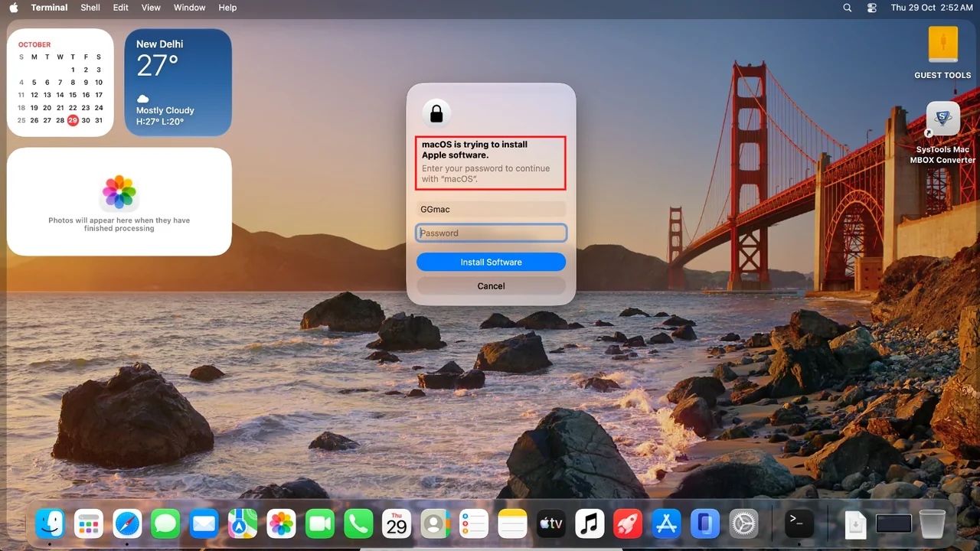Open Finder from the dock

point(51,524)
